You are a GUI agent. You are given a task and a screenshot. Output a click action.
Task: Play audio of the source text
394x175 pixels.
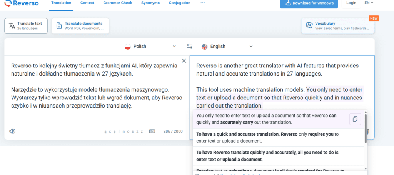[12, 131]
